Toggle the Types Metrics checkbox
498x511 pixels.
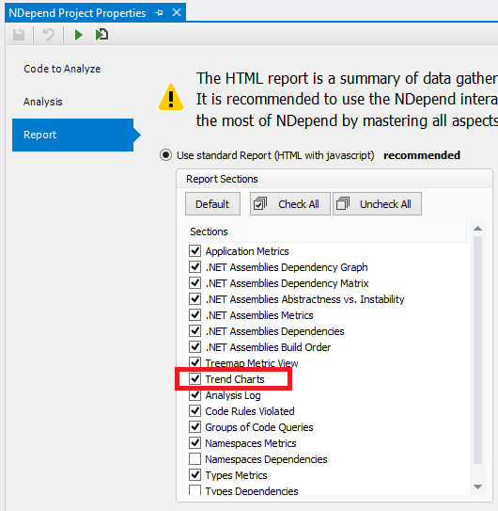point(195,474)
